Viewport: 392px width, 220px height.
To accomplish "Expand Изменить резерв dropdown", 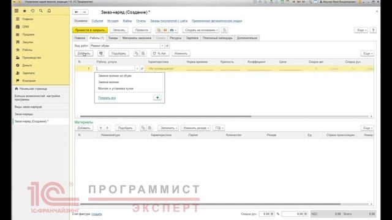I will tap(195, 128).
